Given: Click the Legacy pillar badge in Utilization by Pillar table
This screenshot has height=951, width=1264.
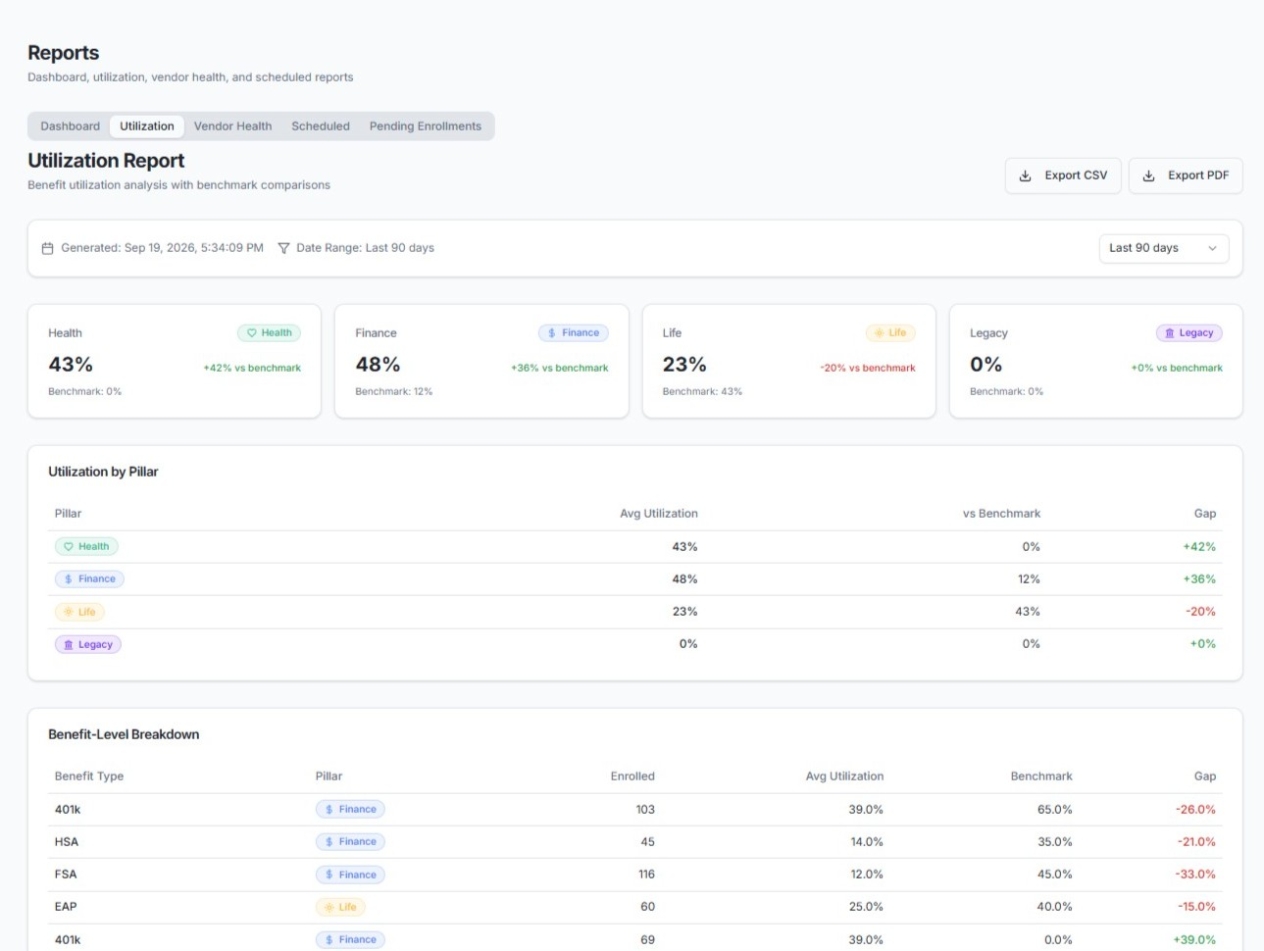Looking at the screenshot, I should pyautogui.click(x=88, y=645).
